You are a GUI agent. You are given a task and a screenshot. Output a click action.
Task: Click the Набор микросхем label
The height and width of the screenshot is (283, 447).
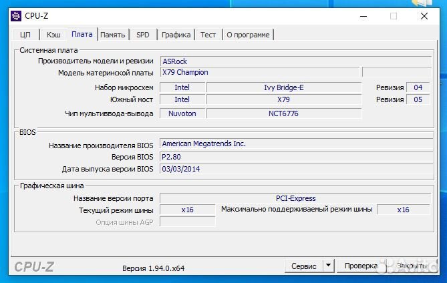pyautogui.click(x=124, y=87)
